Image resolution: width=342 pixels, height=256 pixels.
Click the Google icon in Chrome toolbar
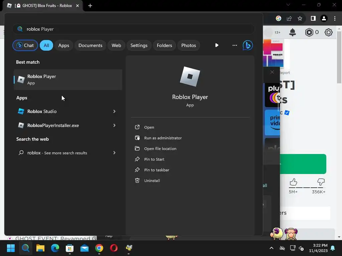tap(279, 19)
